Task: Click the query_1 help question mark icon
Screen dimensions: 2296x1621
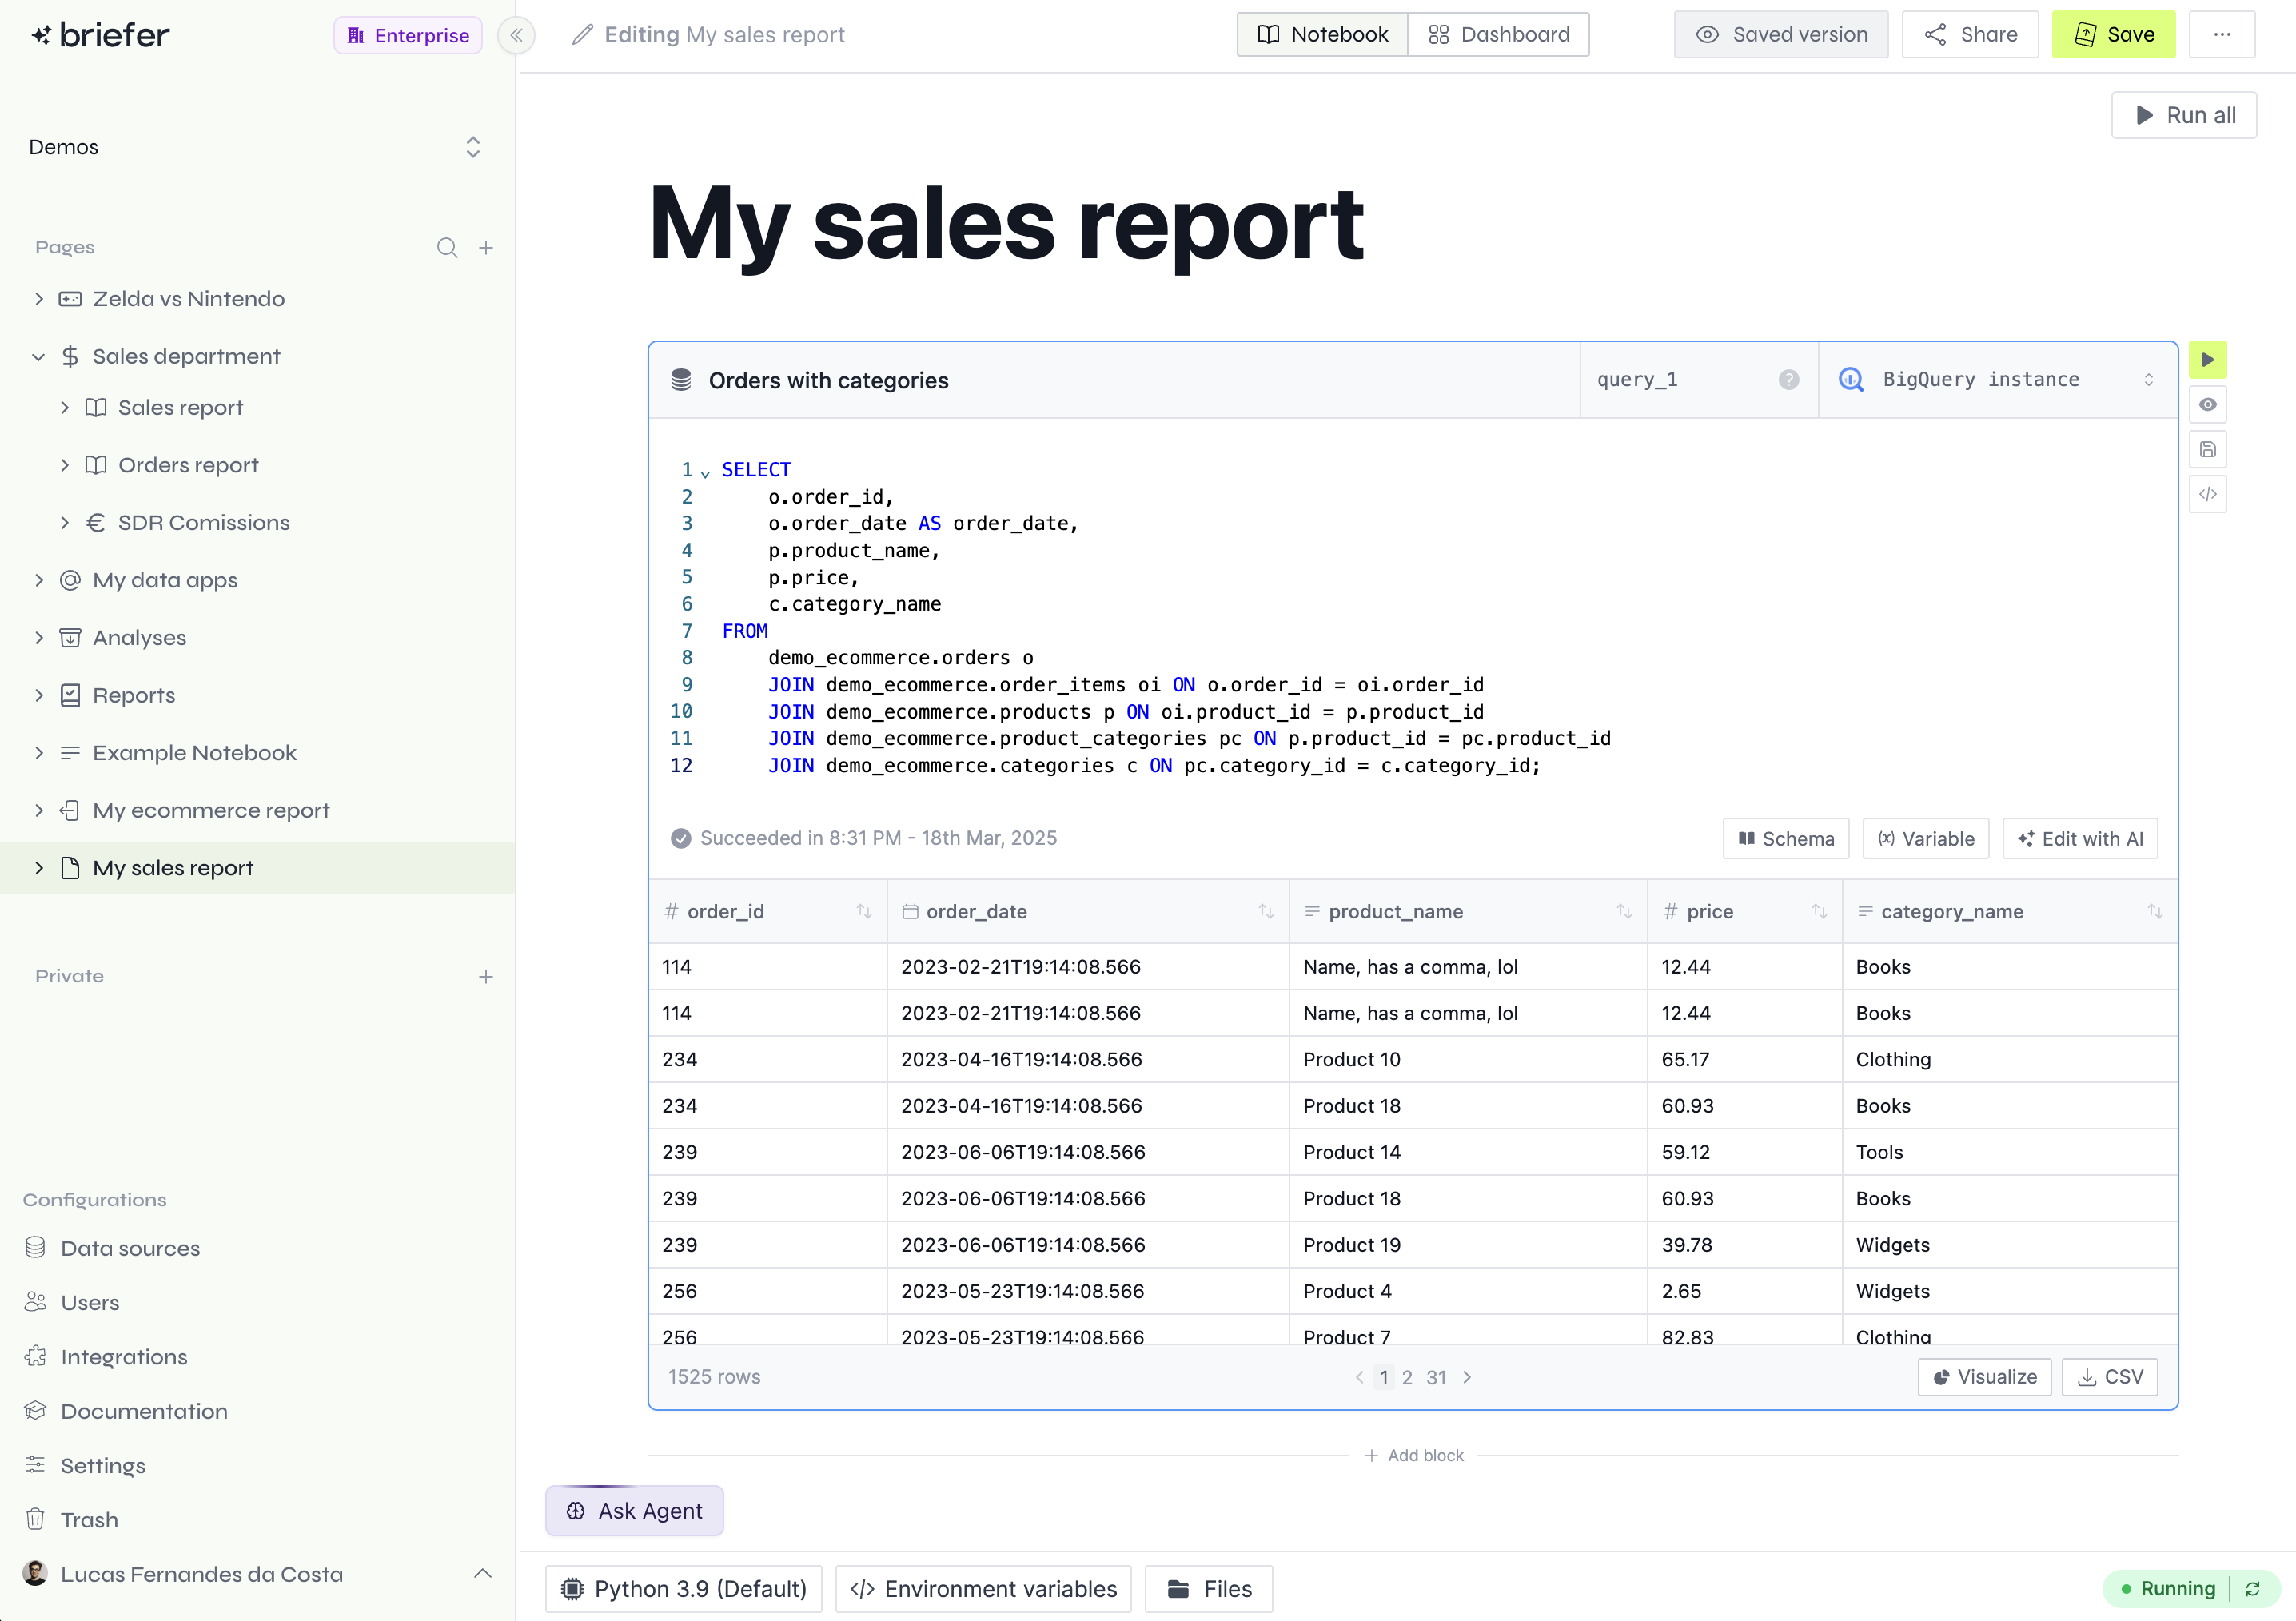Action: tap(1788, 380)
